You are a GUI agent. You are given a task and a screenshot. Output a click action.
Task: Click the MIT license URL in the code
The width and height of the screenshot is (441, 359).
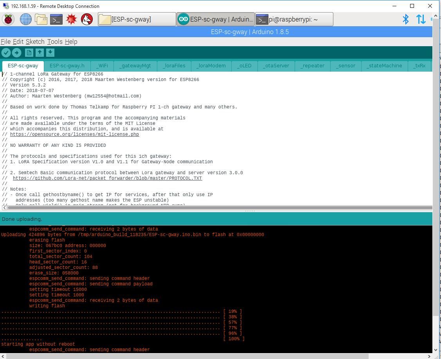point(74,134)
